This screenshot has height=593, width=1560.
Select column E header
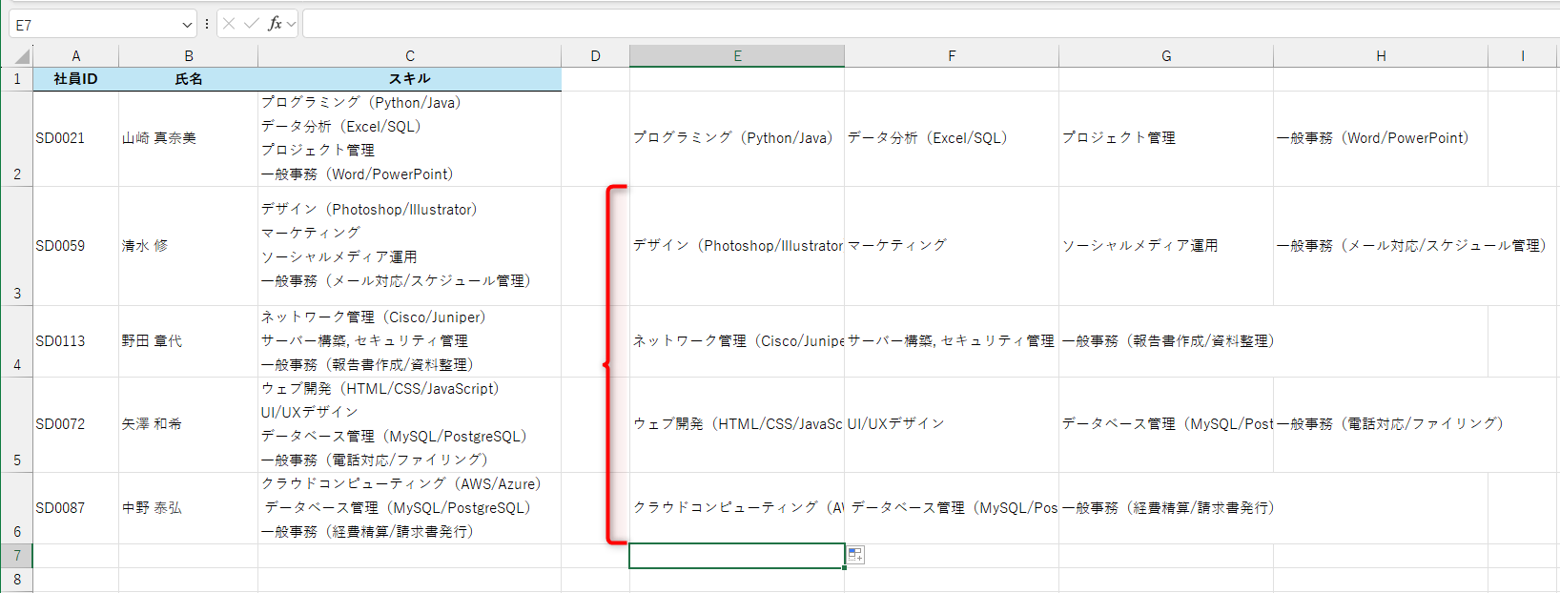737,56
